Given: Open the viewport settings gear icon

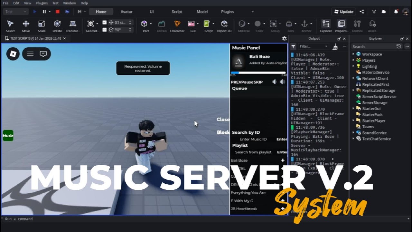Looking at the screenshot, I should (284, 38).
